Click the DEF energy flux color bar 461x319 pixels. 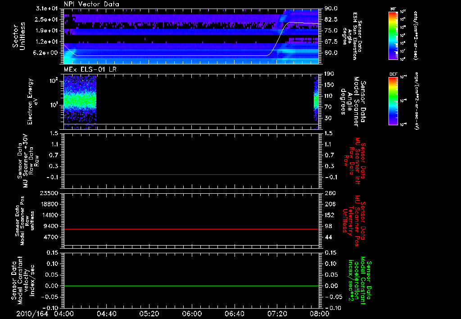pyautogui.click(x=393, y=100)
